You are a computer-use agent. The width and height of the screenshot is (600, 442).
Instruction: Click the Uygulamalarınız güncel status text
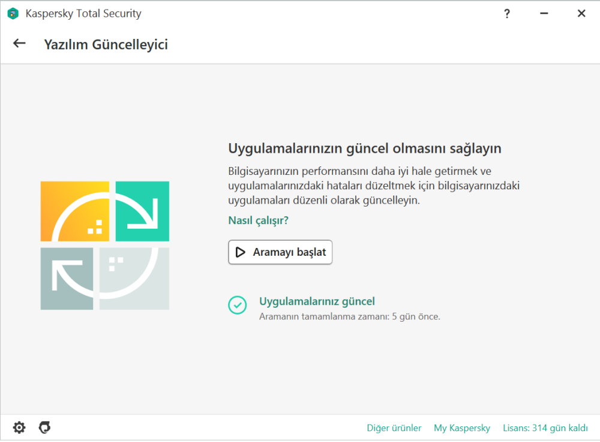point(317,301)
